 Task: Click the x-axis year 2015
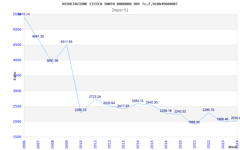[x=152, y=145]
